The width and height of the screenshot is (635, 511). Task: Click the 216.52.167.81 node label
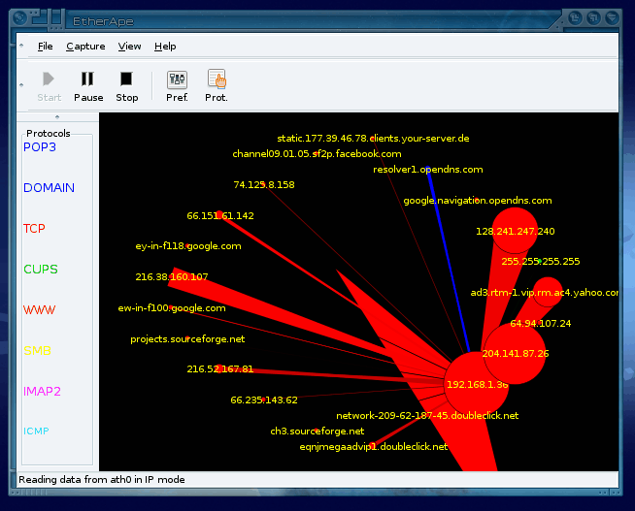pos(219,369)
